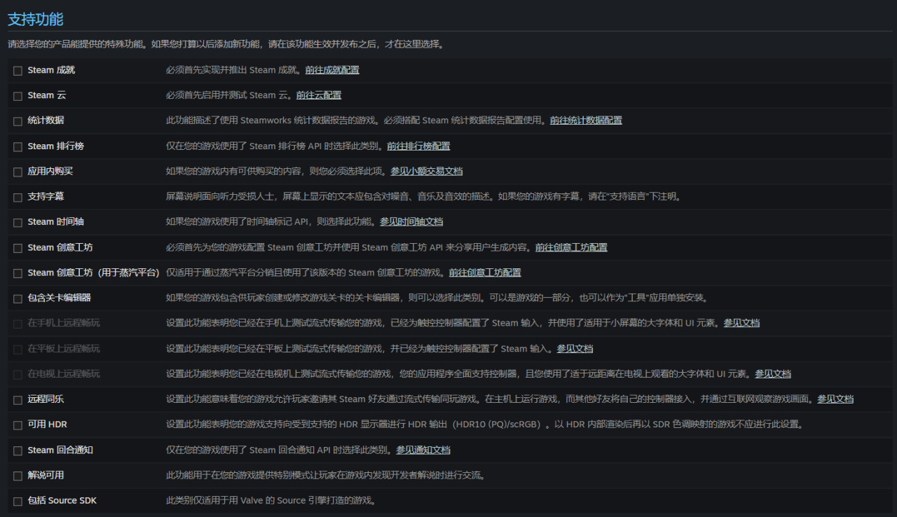The image size is (897, 517).
Task: Check the 解说可用 checkbox
Action: pos(18,476)
